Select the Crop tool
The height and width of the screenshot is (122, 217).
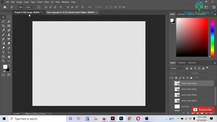pyautogui.click(x=3, y=26)
